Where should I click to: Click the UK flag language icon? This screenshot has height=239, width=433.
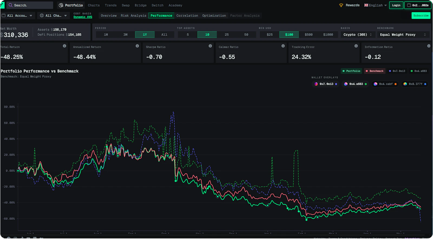[366, 5]
